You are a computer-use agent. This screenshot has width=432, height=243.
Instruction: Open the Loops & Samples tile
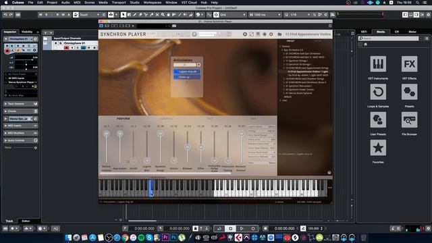[x=378, y=92]
